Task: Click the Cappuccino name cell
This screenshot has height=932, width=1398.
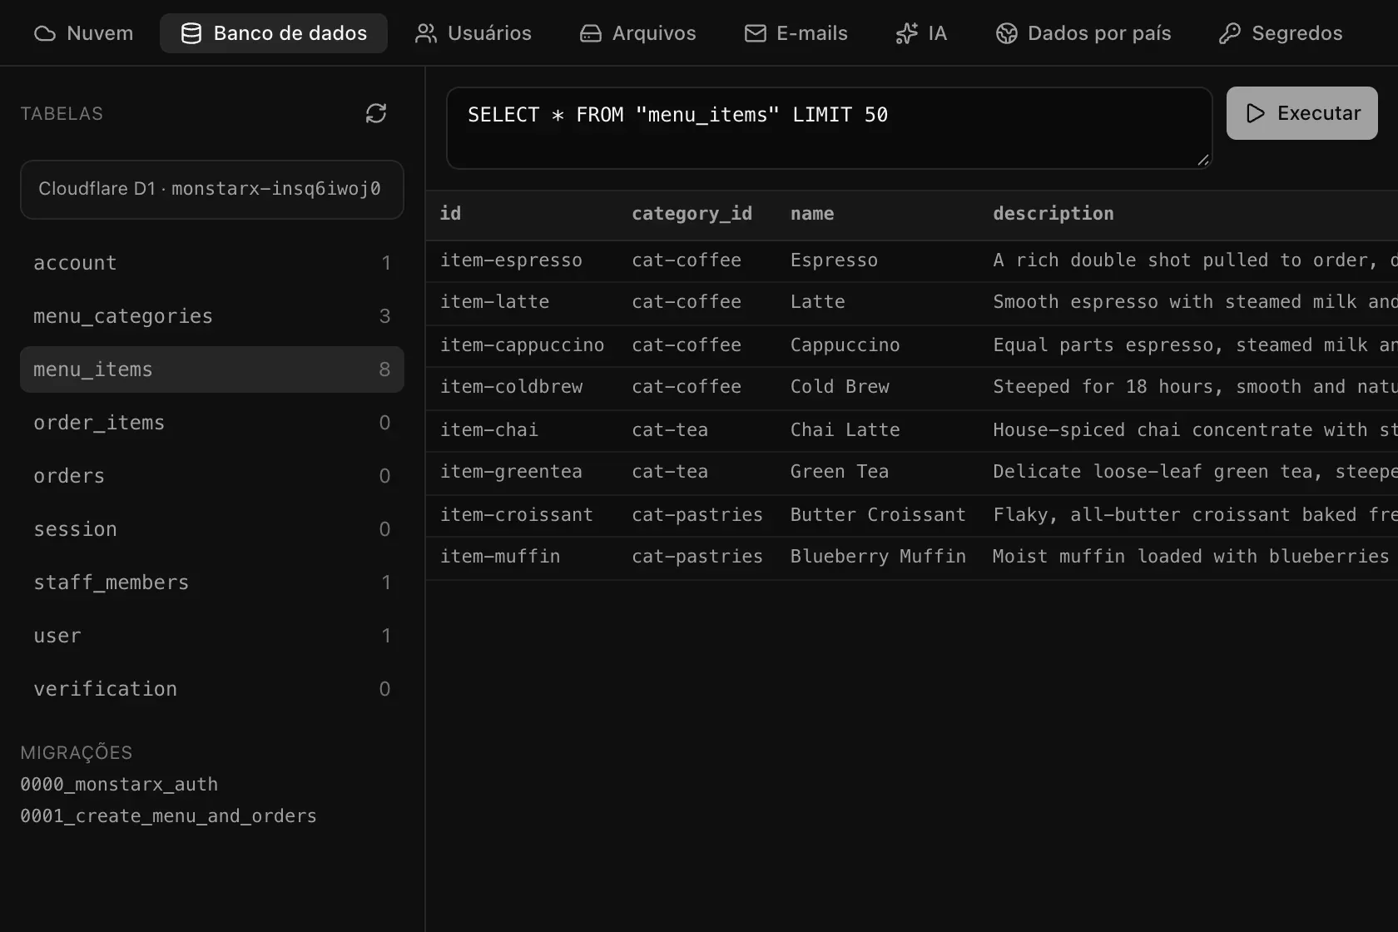Action: point(845,345)
